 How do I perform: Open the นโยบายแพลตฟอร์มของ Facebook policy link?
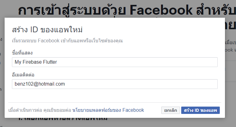click(108, 110)
